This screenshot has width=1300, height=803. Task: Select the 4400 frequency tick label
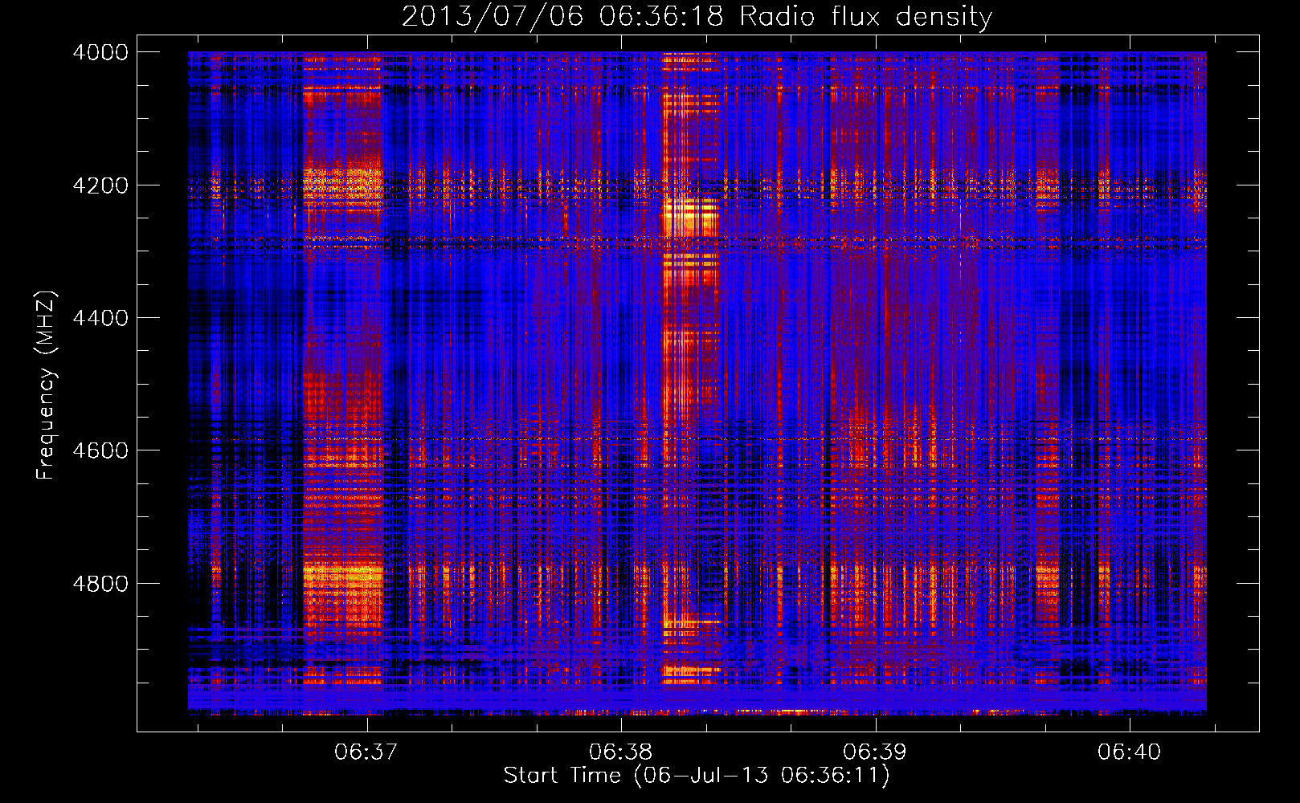tap(100, 318)
